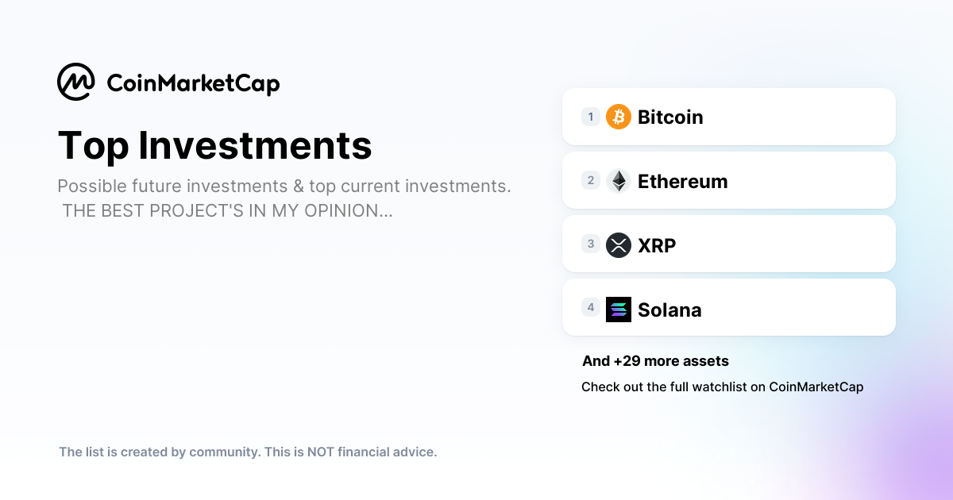Click the Bitcoin name label
The width and height of the screenshot is (953, 500).
click(670, 117)
